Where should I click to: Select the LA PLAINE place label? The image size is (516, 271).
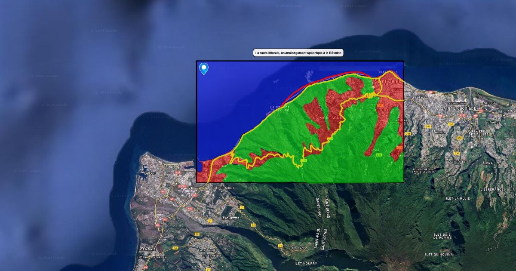coord(207,250)
